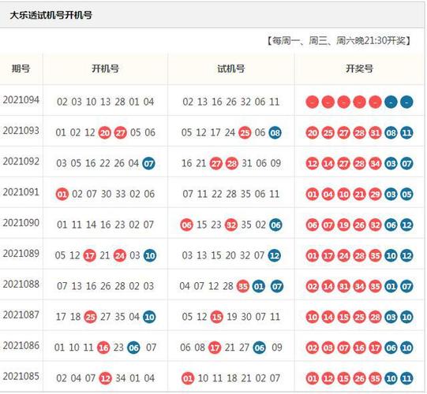
Task: Click red ball 15 in 2021087 试机号 cell
Action: coord(217,317)
